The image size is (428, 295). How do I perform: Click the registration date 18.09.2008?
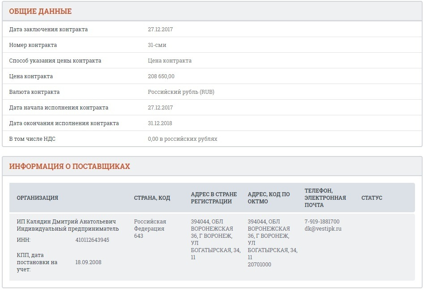[x=89, y=262]
